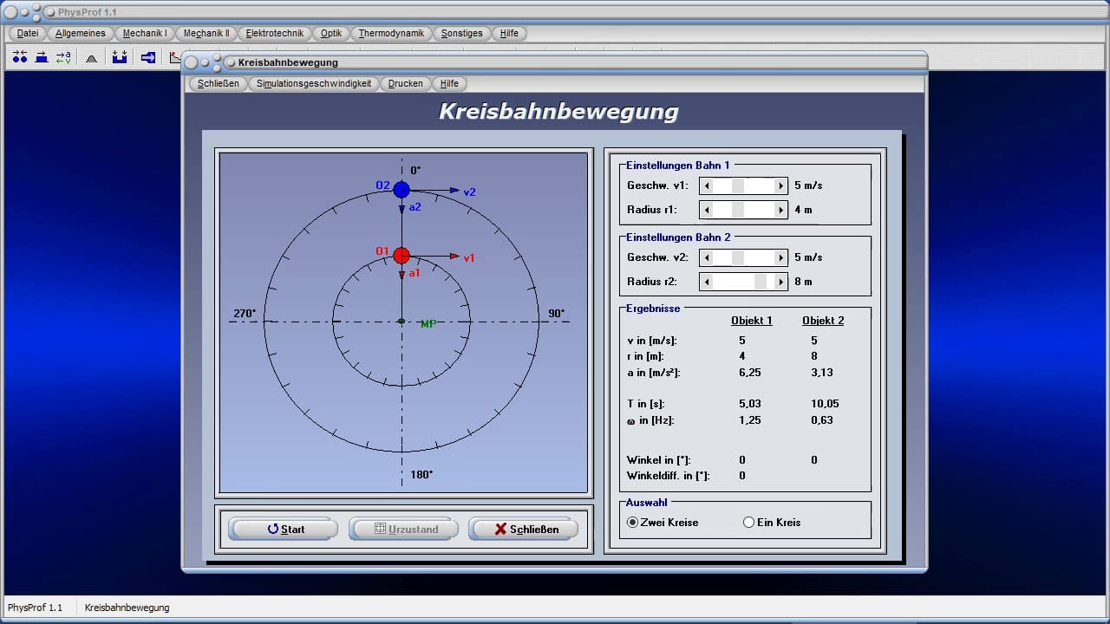
Task: Select the acceleration-velocity arrows toolbar icon
Action: pos(64,57)
